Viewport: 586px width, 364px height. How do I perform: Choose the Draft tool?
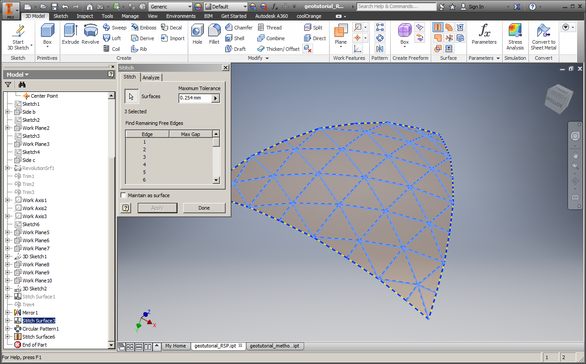(235, 49)
